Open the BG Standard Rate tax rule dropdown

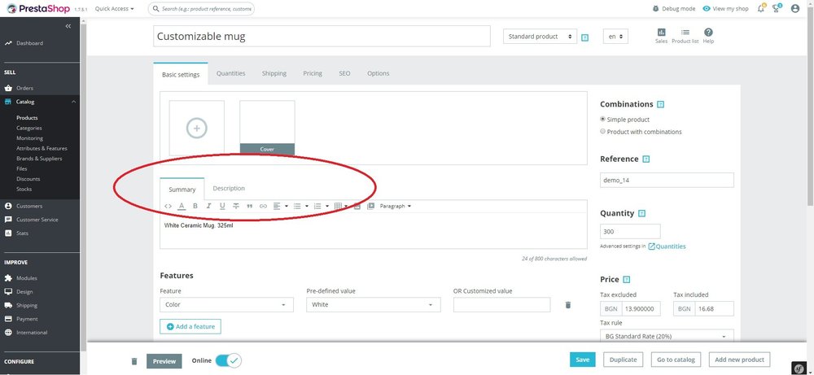coord(667,336)
